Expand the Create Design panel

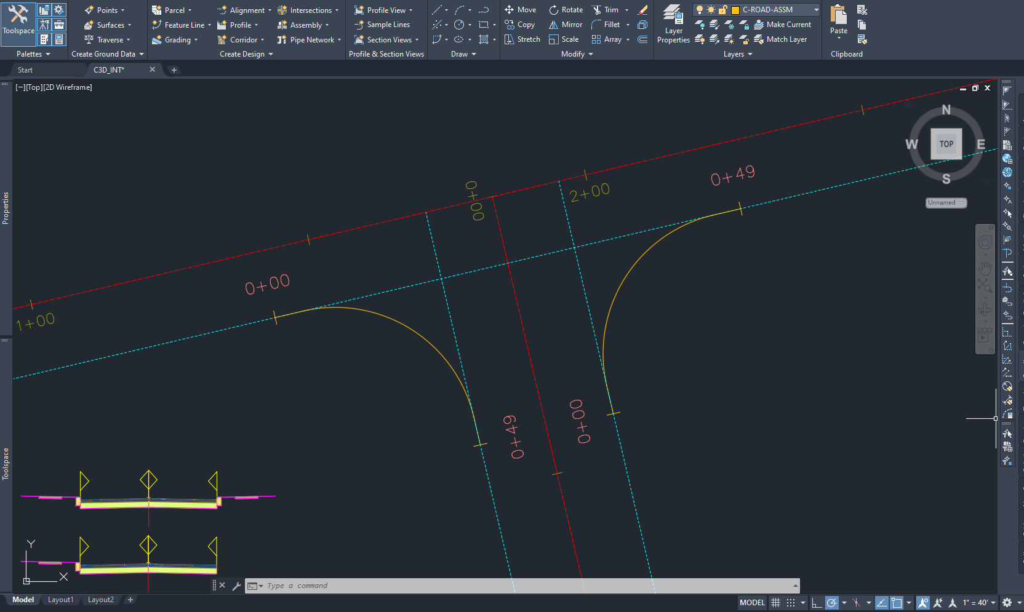246,54
